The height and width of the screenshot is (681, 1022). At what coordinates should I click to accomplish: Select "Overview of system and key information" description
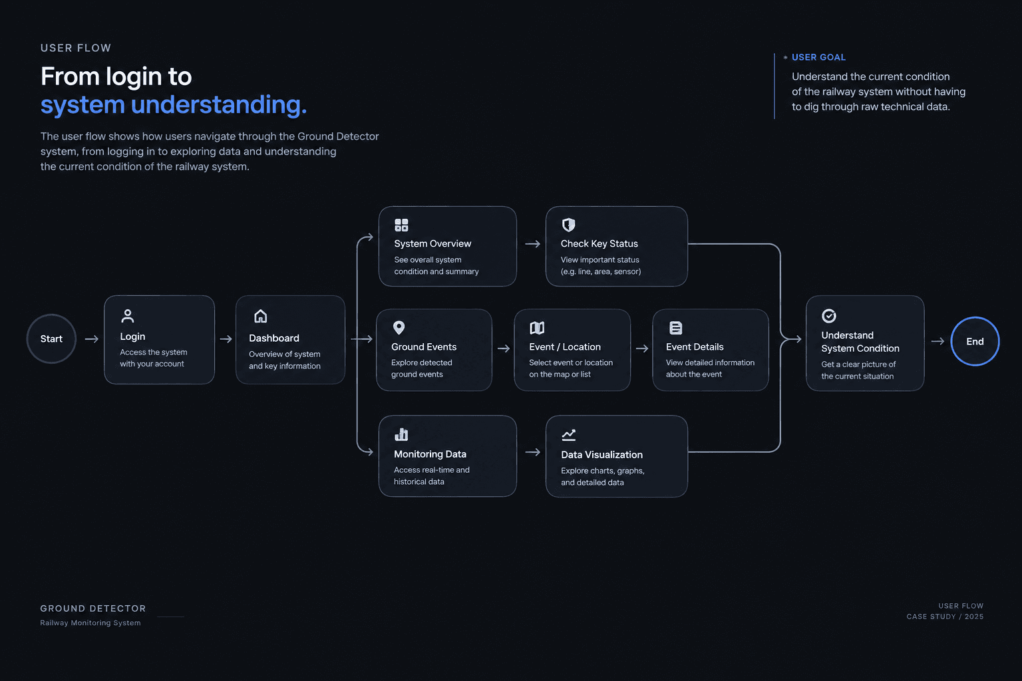285,360
